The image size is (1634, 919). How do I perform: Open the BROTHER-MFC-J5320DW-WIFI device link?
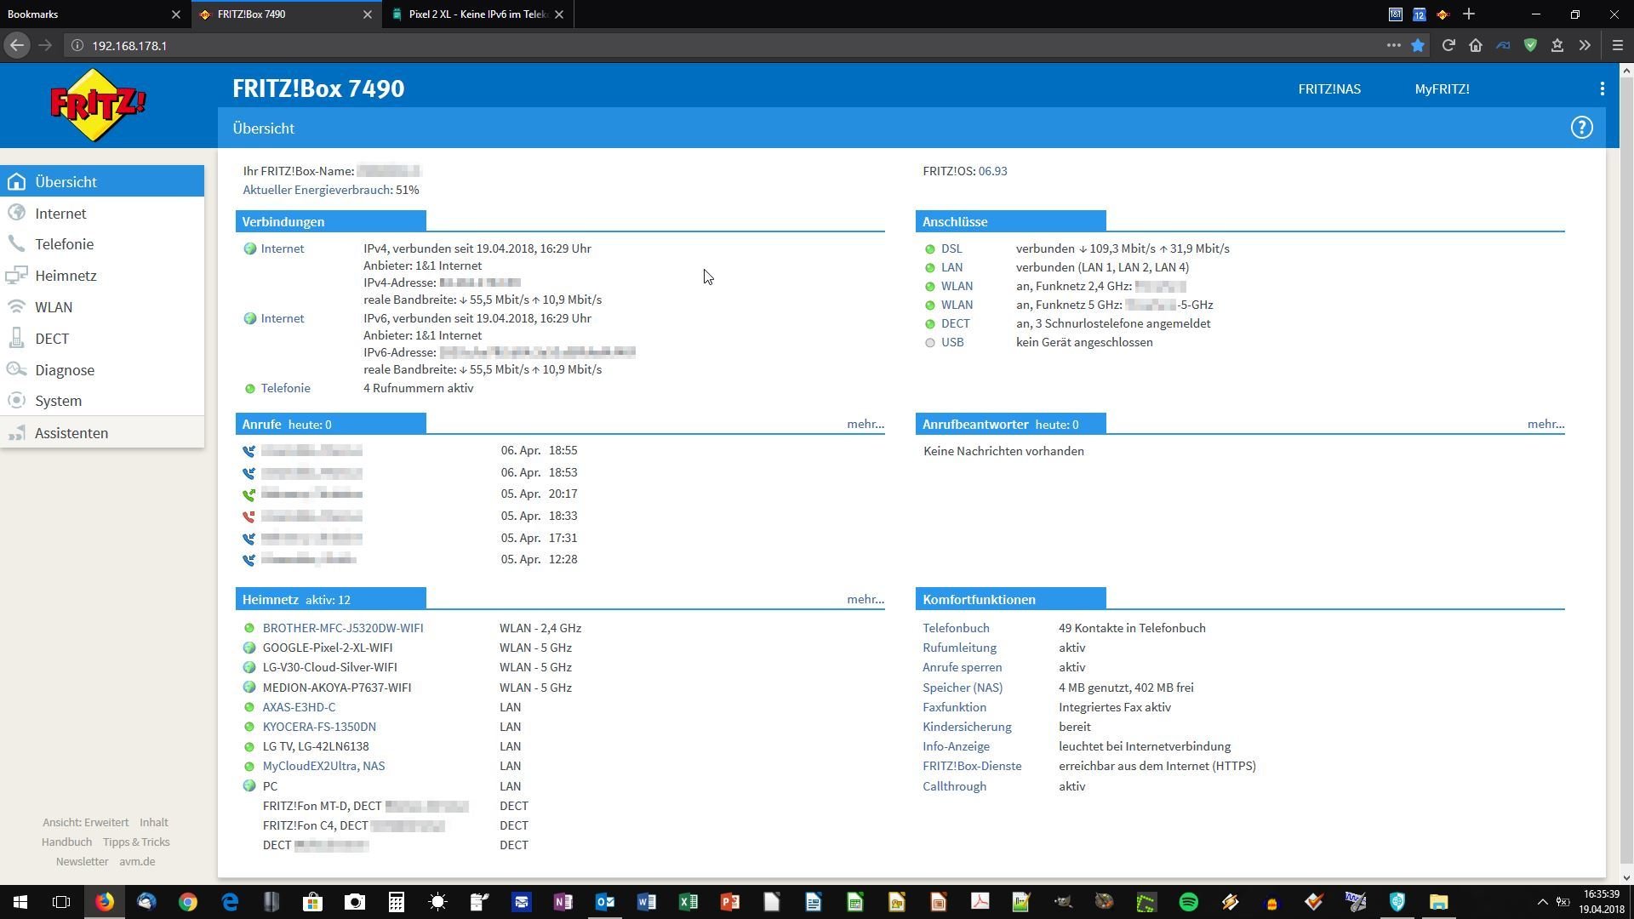click(343, 628)
